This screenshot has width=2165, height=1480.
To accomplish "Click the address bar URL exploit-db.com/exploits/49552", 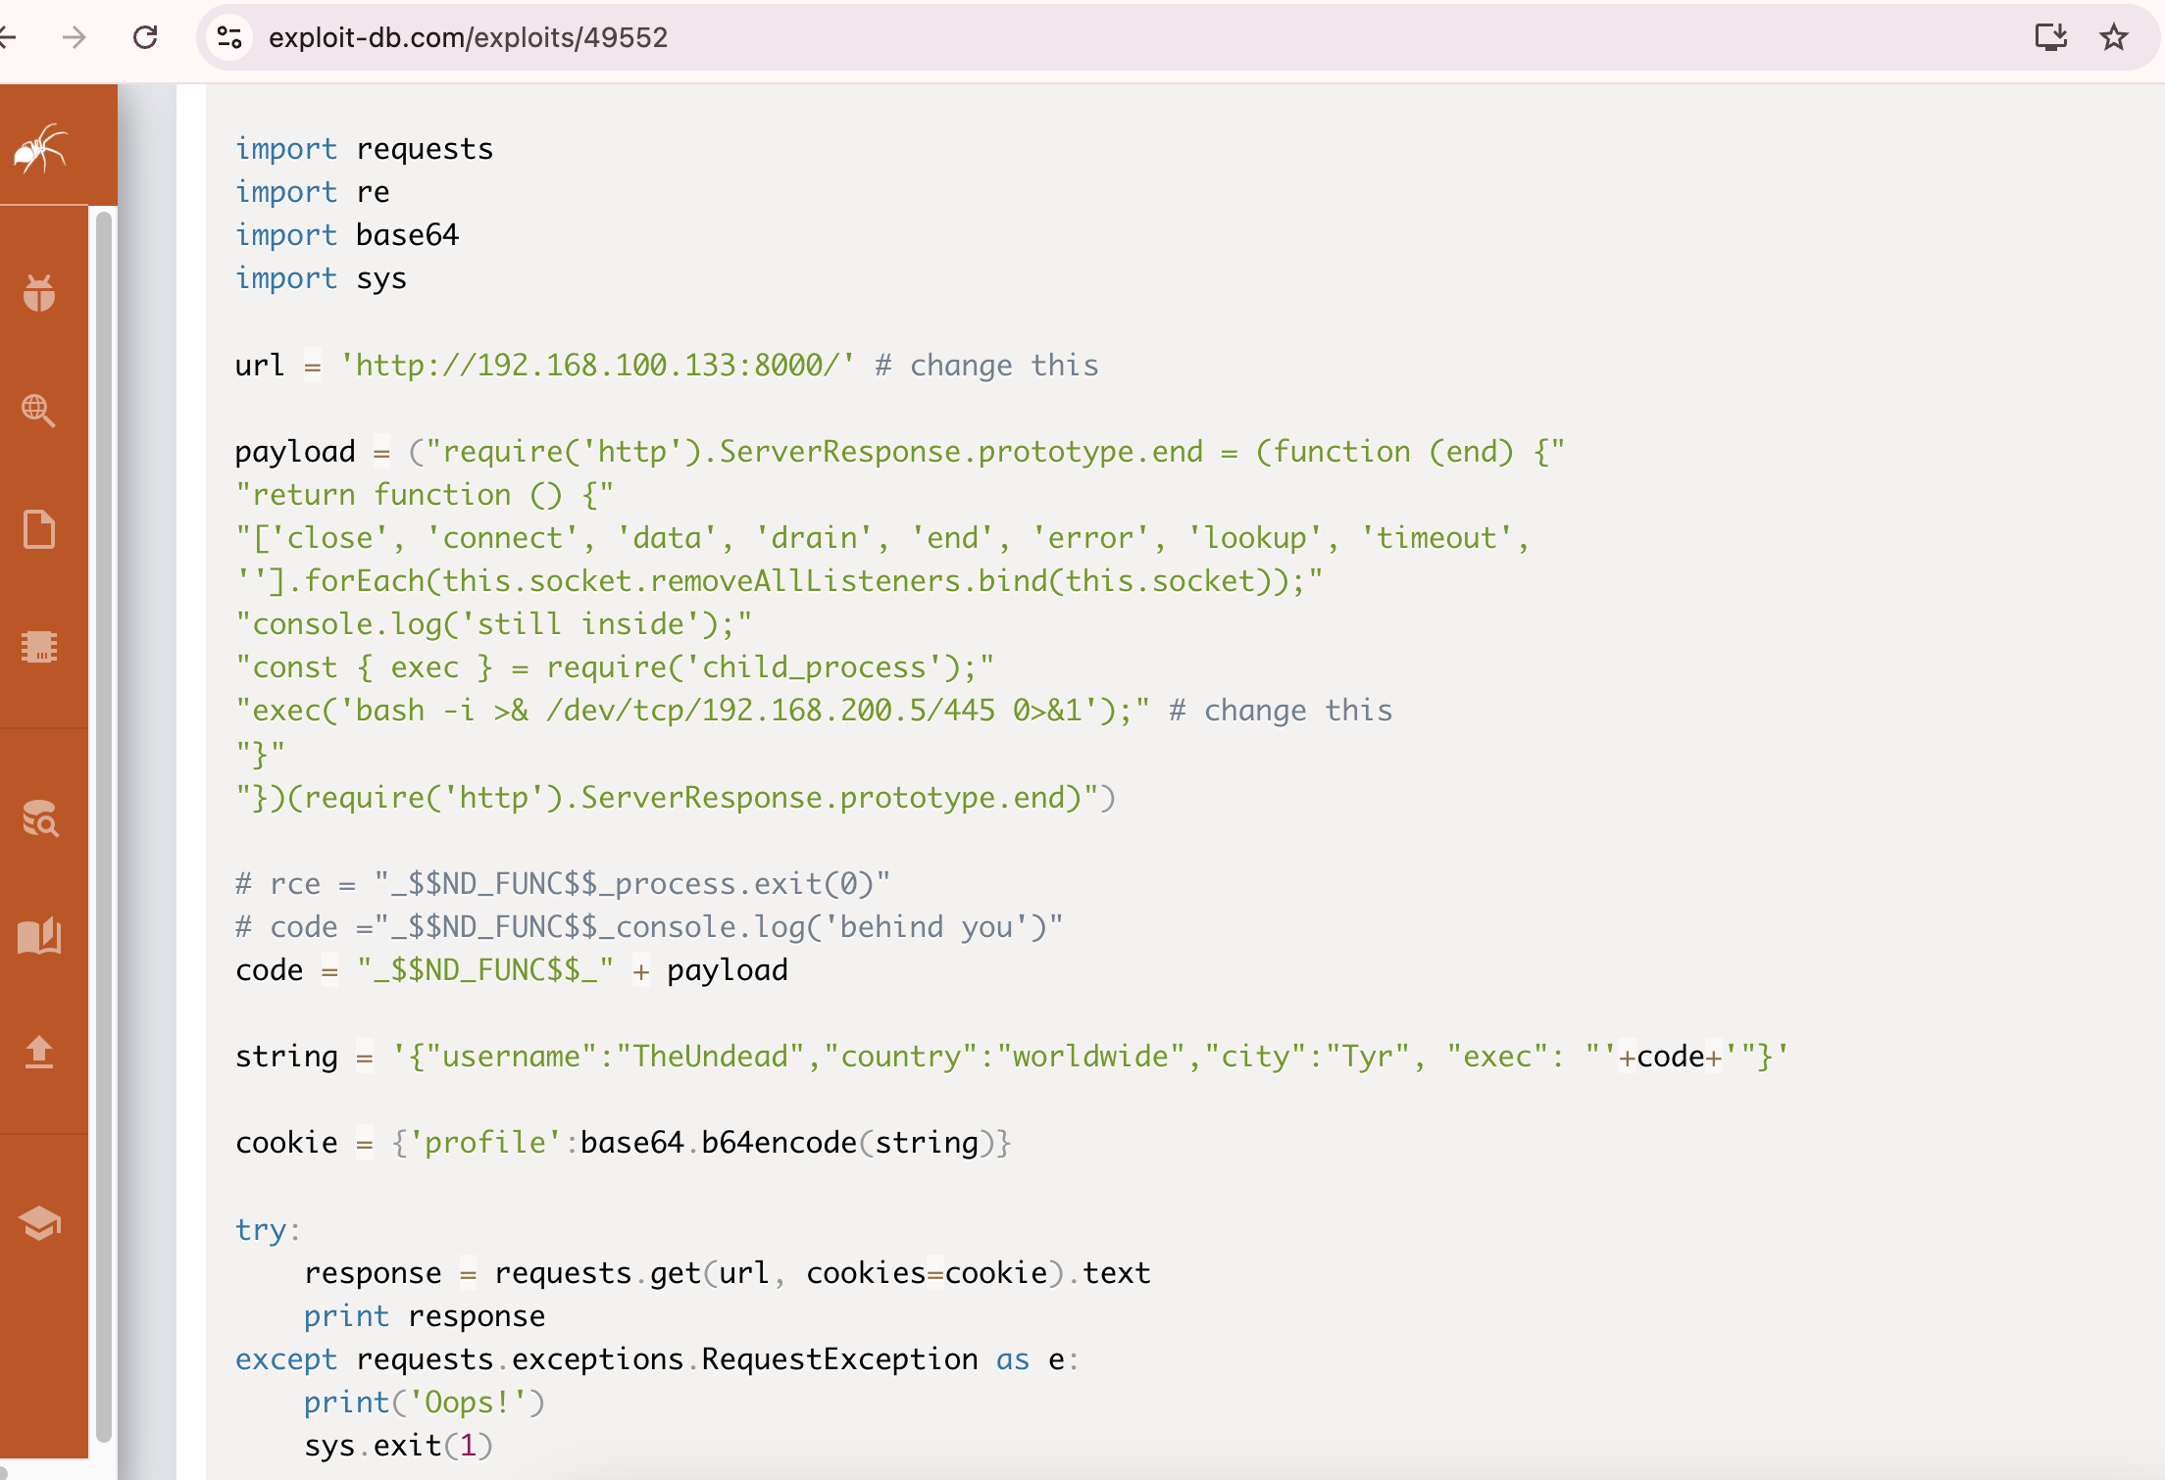I will (x=468, y=37).
